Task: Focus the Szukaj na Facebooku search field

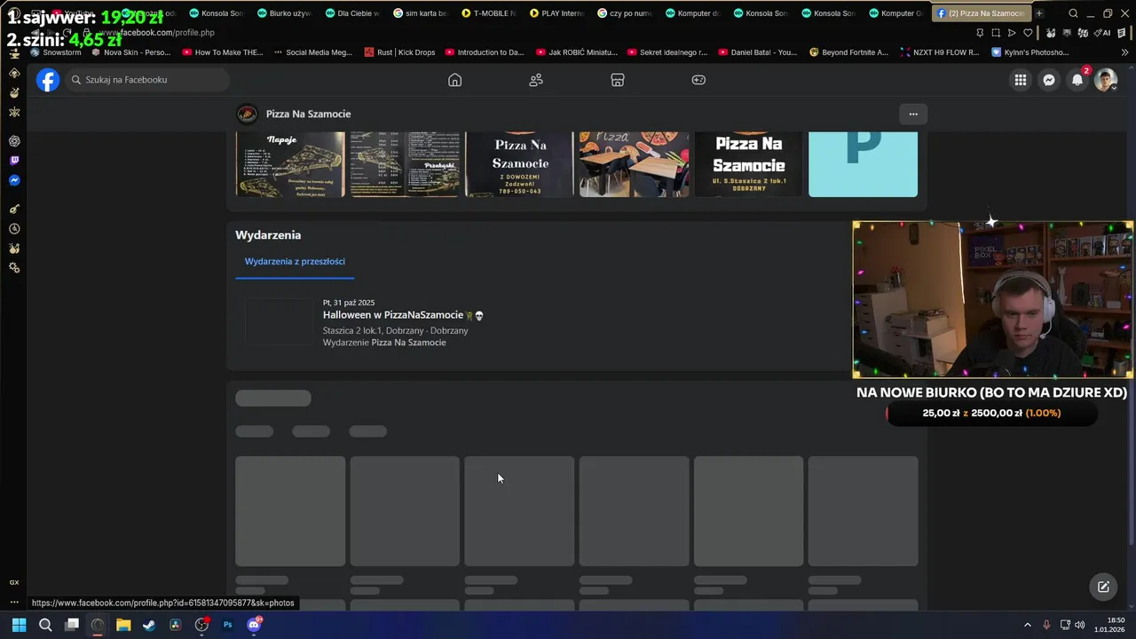Action: coord(146,80)
